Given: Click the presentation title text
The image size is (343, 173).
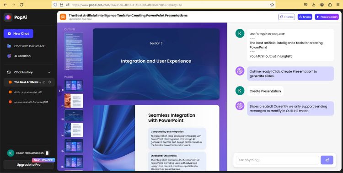Looking at the screenshot, I should click(x=128, y=16).
